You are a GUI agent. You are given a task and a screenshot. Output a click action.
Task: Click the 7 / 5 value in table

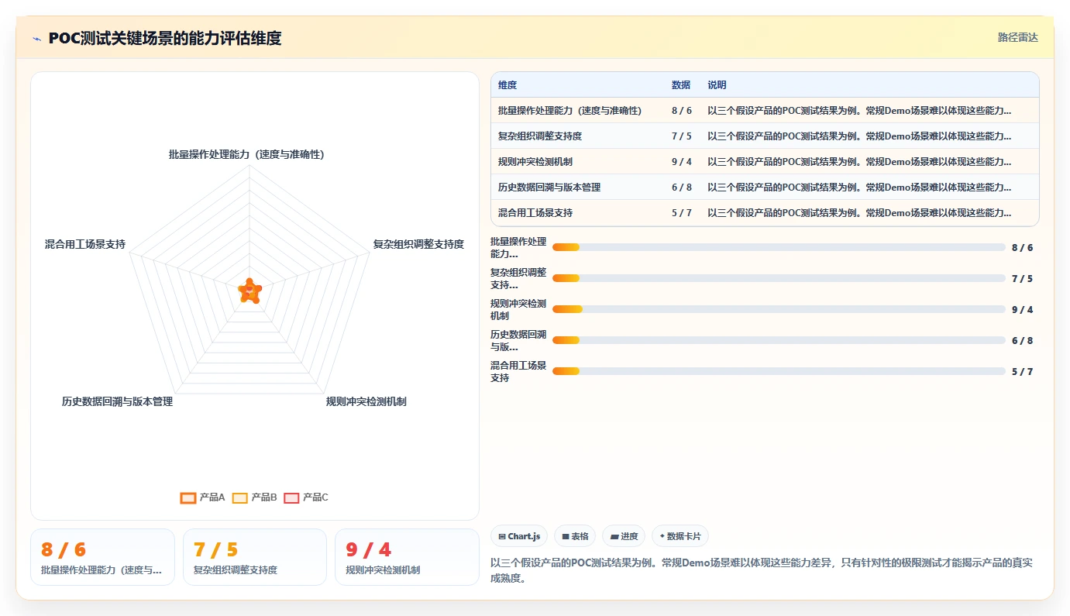[682, 136]
